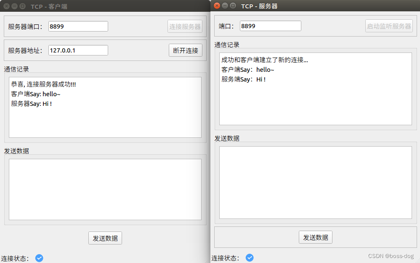This screenshot has height=263, width=420.
Task: Click the 端口 label in server window
Action: coord(226,26)
